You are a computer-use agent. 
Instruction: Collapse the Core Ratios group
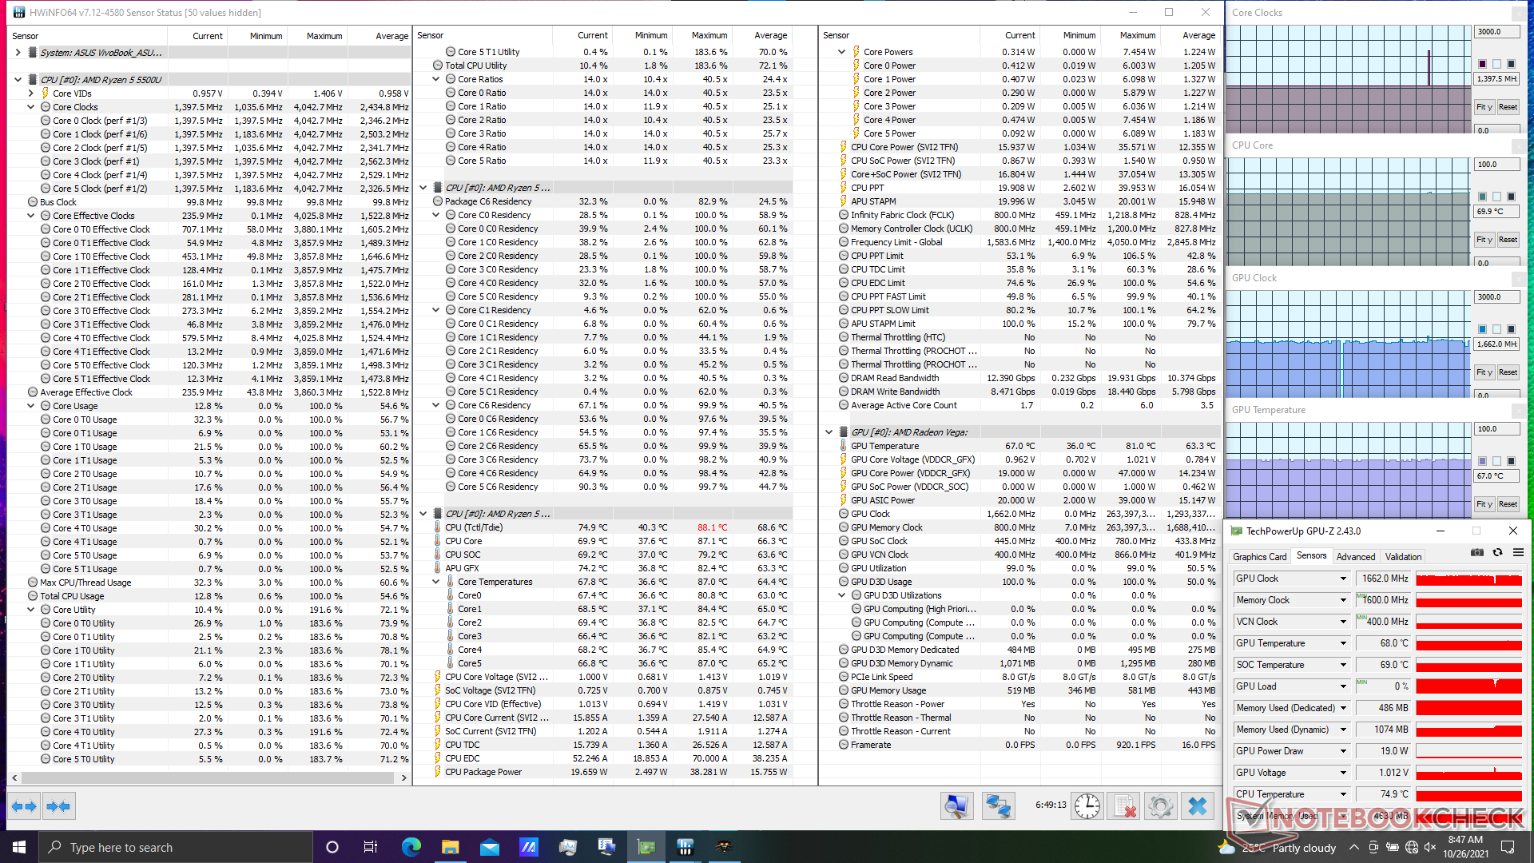[435, 79]
